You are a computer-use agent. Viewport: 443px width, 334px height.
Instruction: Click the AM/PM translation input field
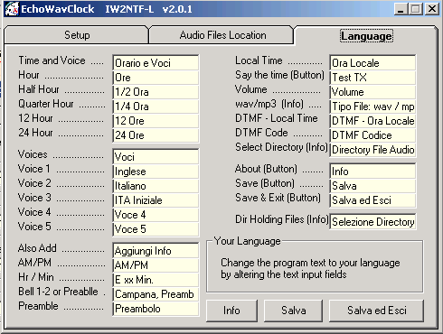156,265
